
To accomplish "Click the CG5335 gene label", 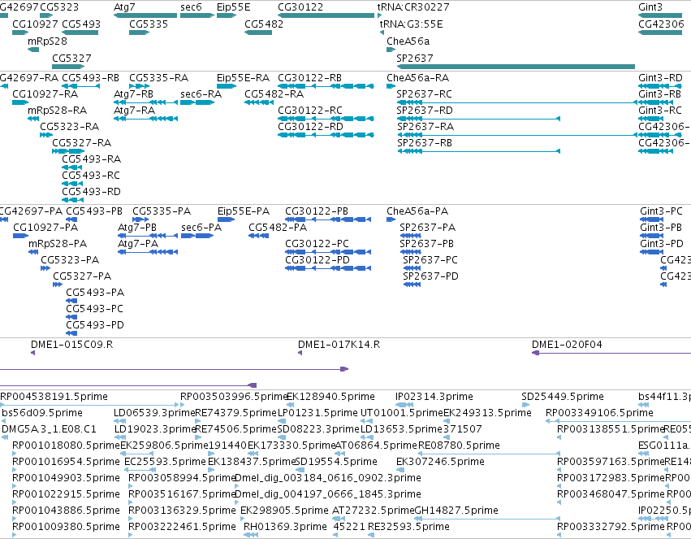I will 149,24.
